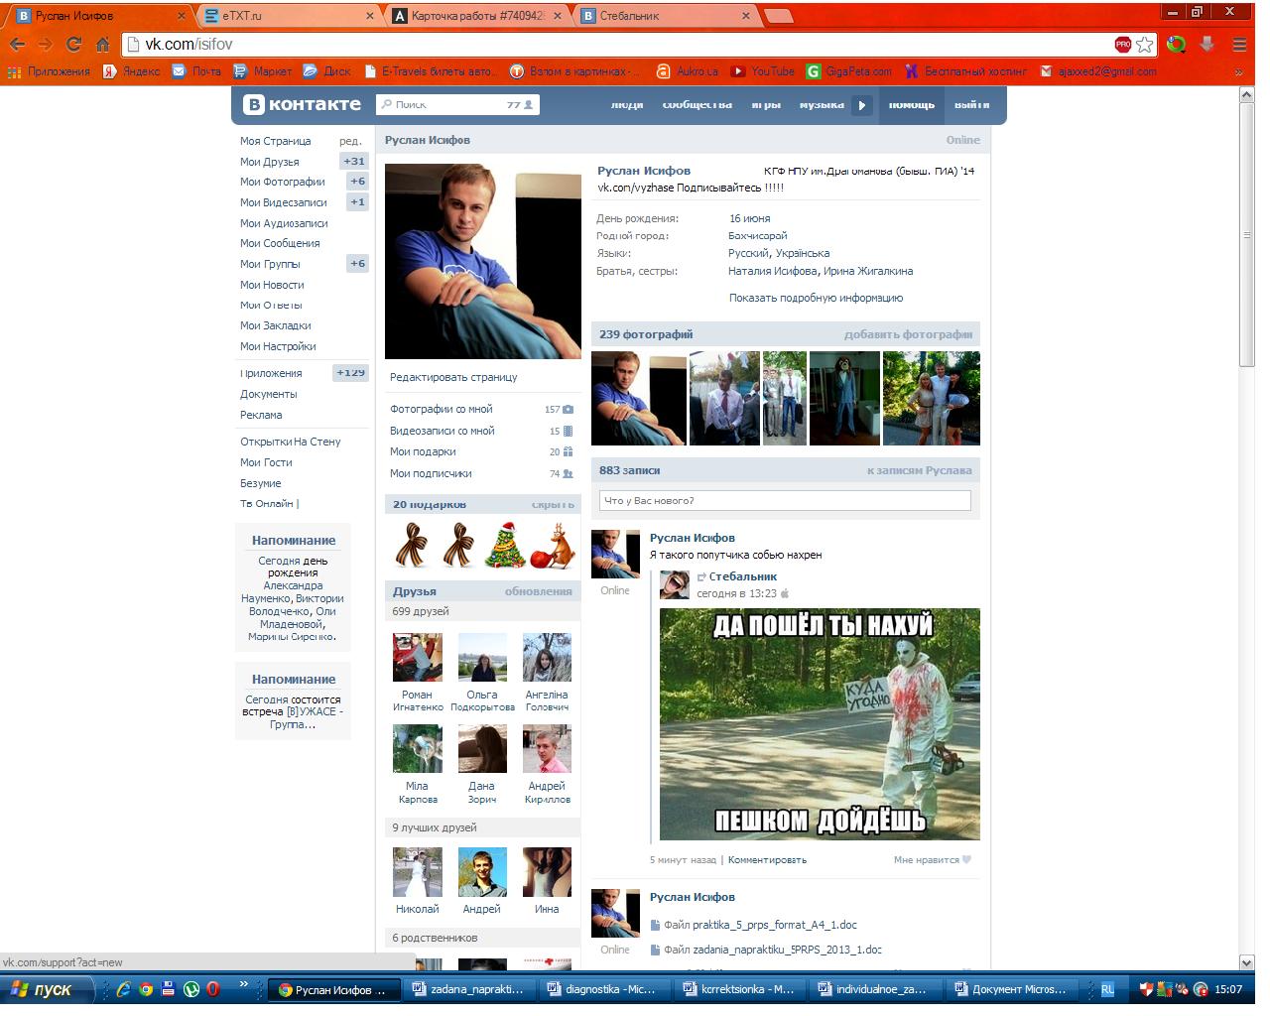Click the scrollbar down arrow
The height and width of the screenshot is (1016, 1270).
pyautogui.click(x=1247, y=962)
